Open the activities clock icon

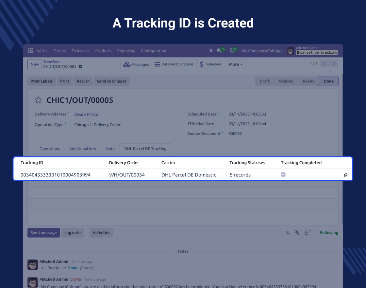click(232, 51)
